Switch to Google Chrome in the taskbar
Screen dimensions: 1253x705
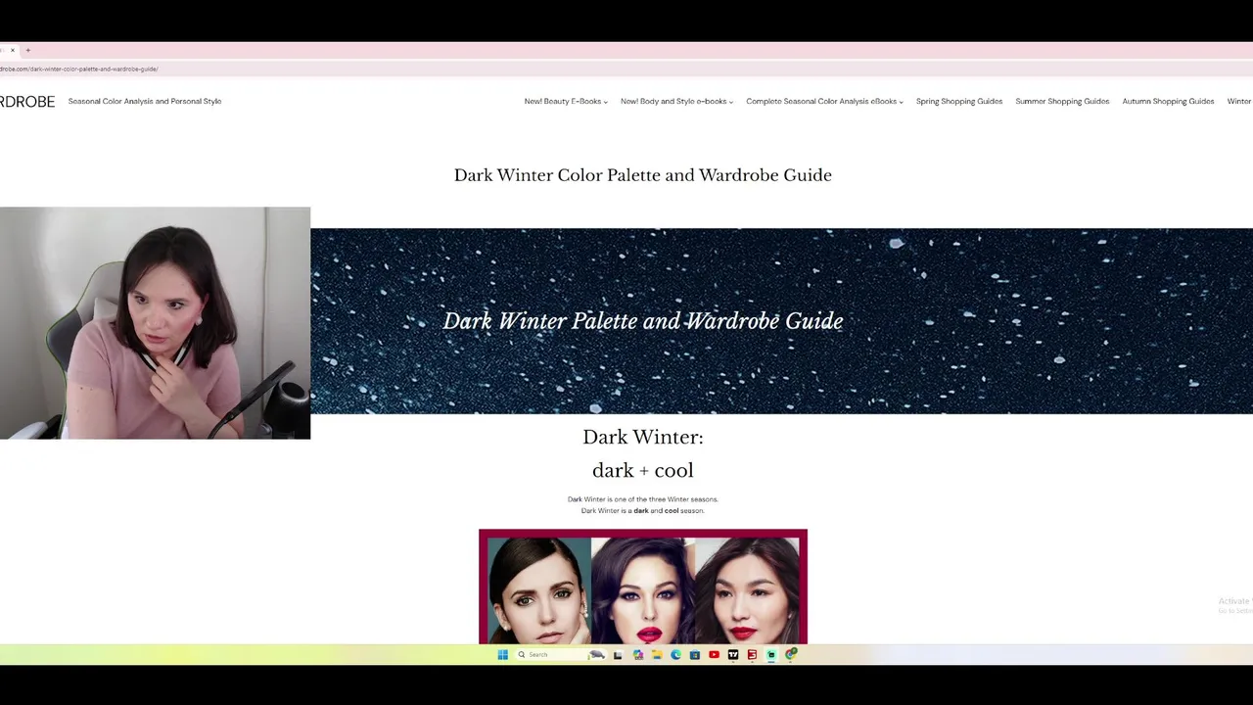pyautogui.click(x=790, y=654)
